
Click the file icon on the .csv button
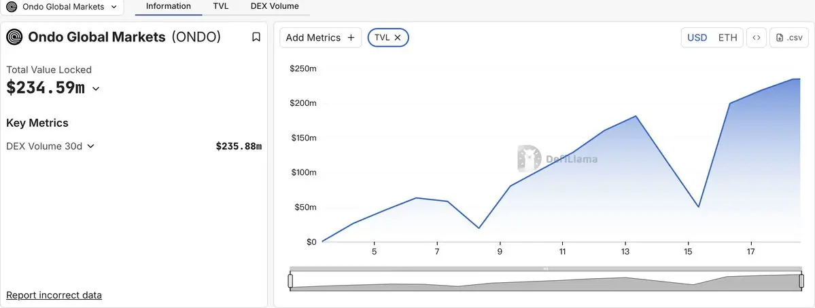(x=779, y=37)
